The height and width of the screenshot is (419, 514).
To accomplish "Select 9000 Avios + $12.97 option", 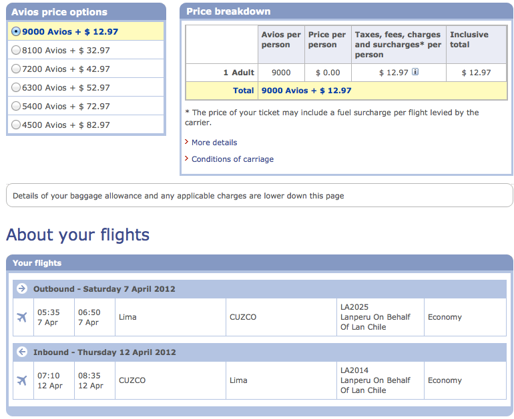I will pos(16,31).
